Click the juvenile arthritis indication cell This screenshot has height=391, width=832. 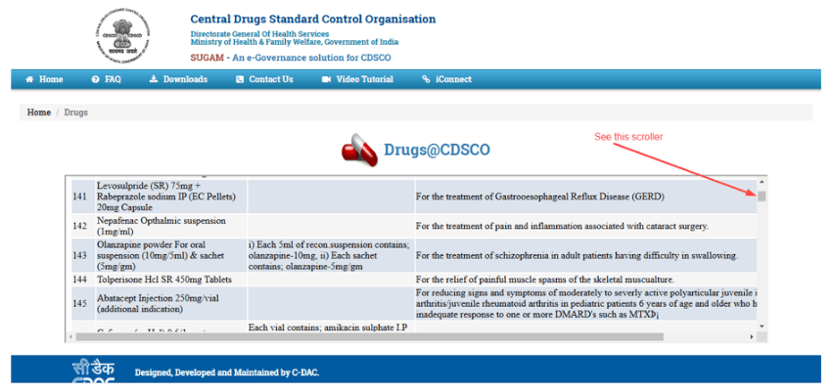585,304
